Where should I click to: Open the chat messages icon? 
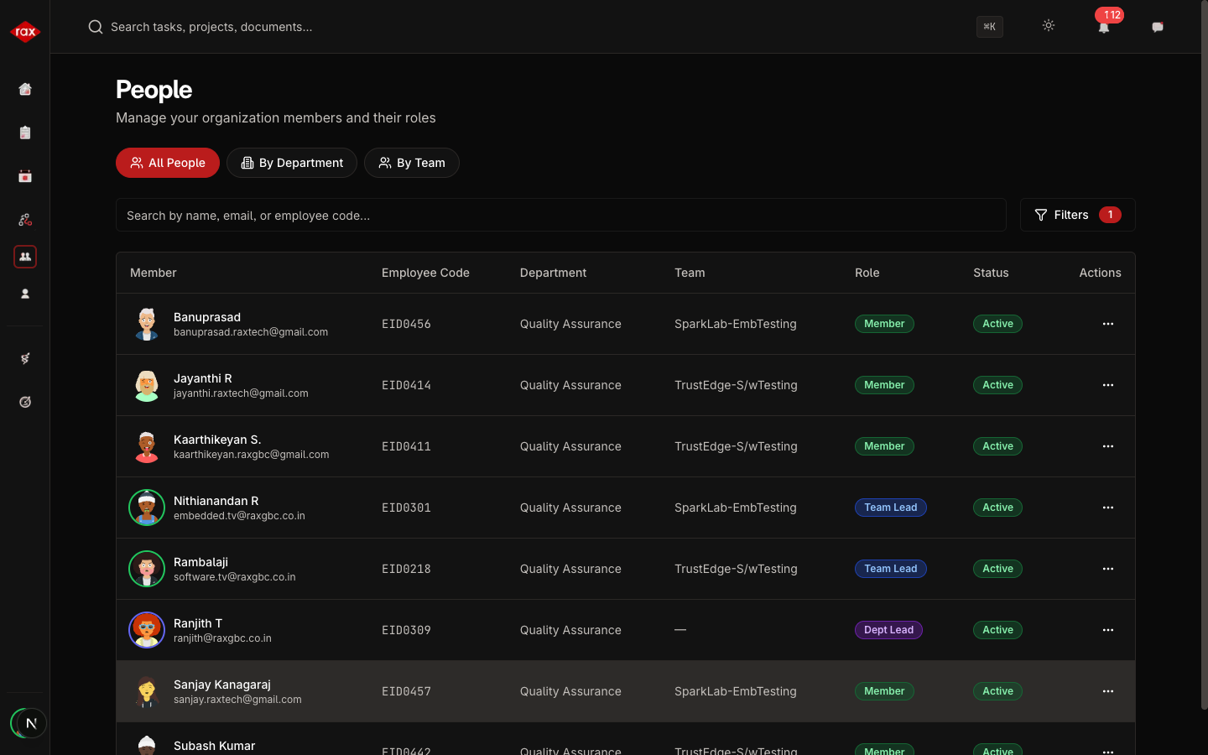1158,27
